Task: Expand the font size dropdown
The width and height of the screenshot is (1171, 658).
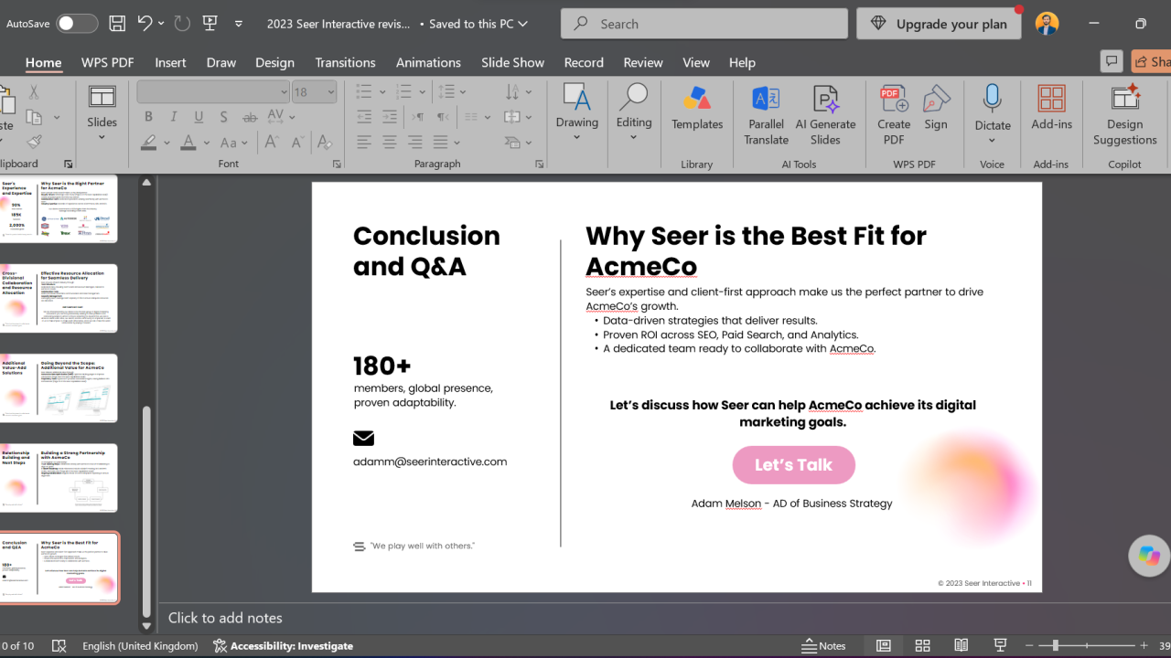Action: click(331, 91)
